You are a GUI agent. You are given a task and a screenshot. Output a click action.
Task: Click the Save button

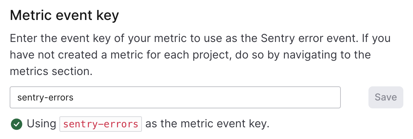point(385,97)
